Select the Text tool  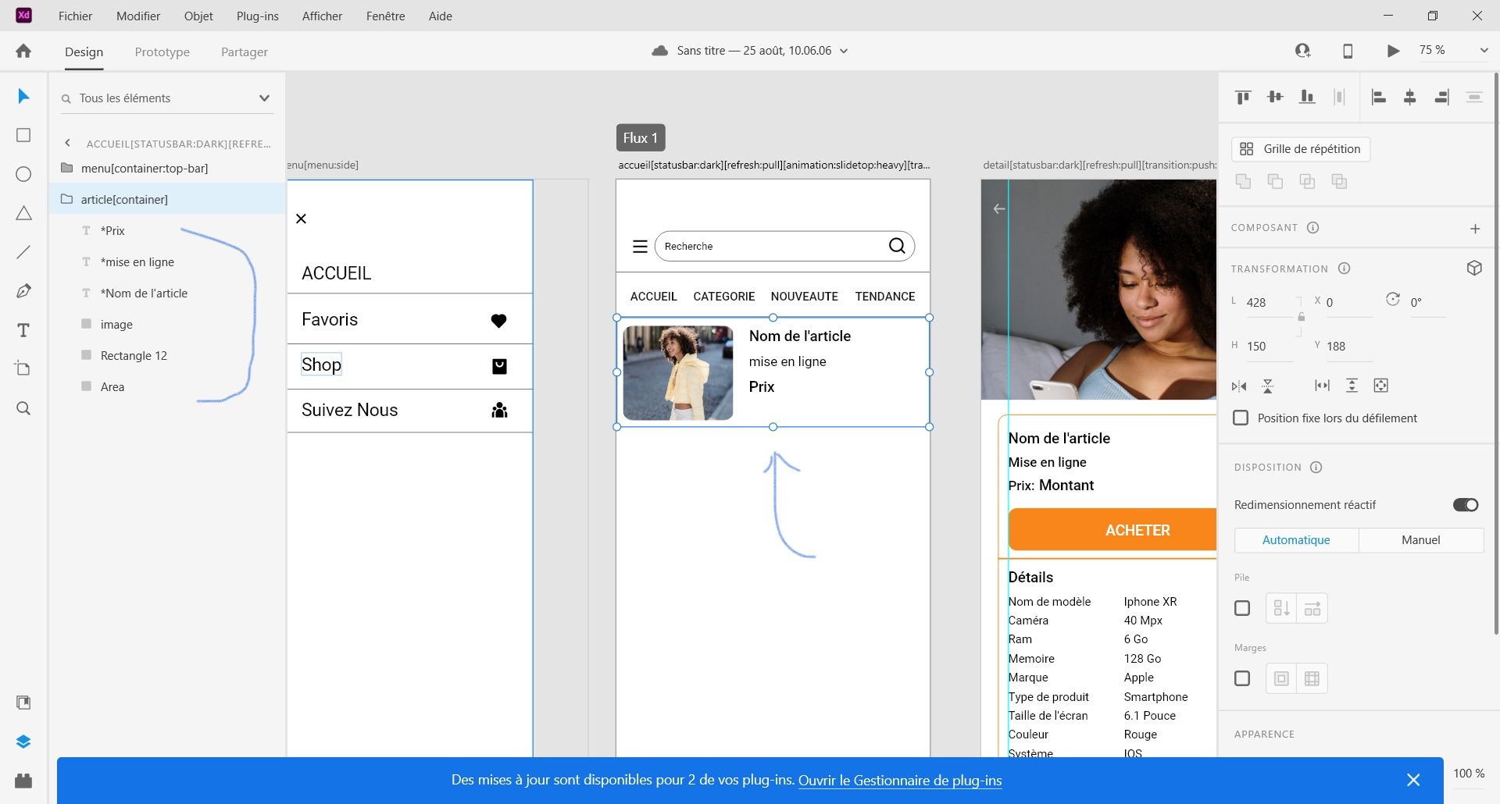point(23,330)
